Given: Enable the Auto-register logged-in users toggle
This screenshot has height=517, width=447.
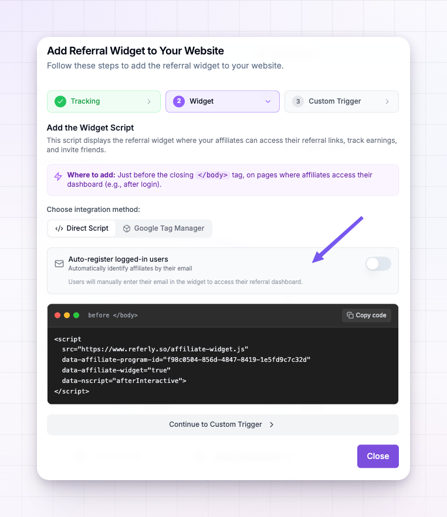Looking at the screenshot, I should click(x=378, y=264).
